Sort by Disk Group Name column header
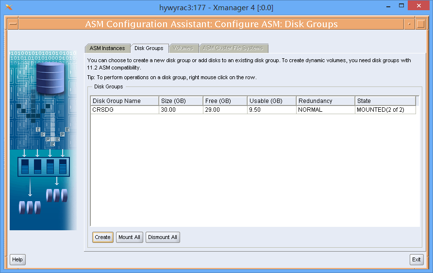Viewport: 433px width, 273px height. click(x=125, y=101)
